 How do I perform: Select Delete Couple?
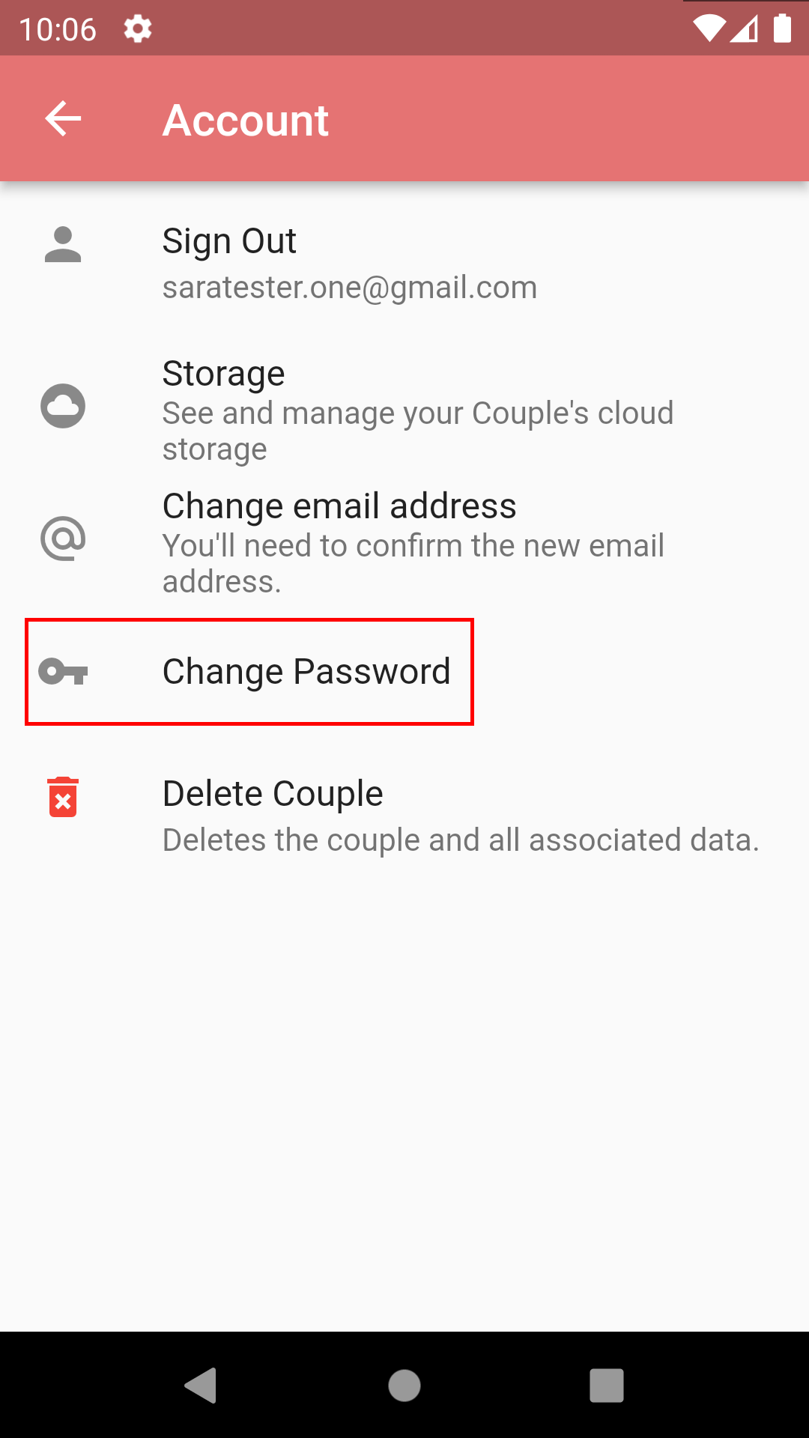273,794
